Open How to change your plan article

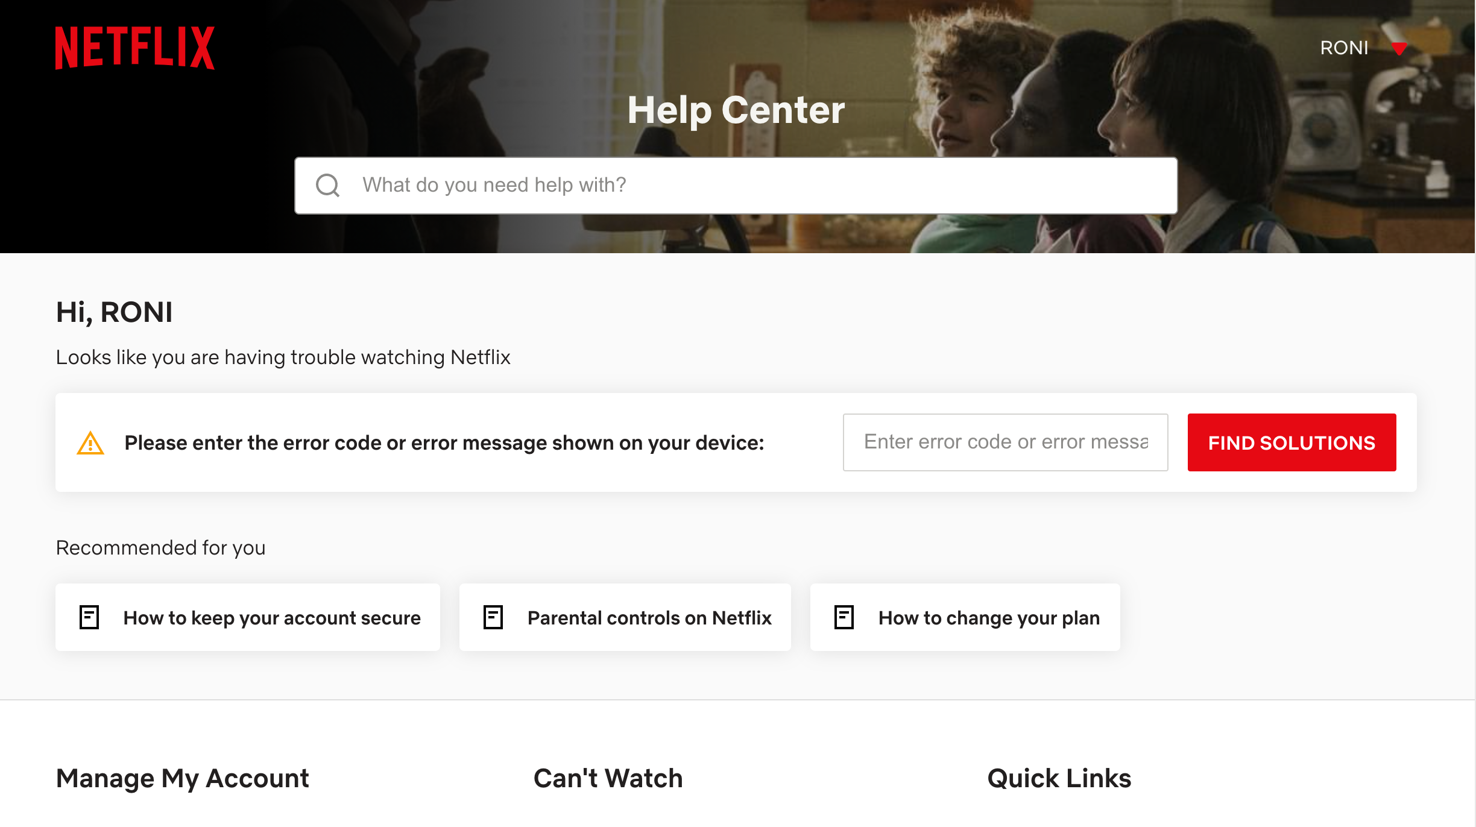[x=989, y=618]
